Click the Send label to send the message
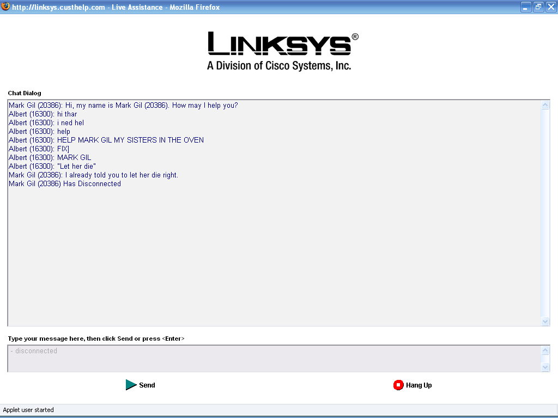Image resolution: width=558 pixels, height=418 pixels. point(147,385)
